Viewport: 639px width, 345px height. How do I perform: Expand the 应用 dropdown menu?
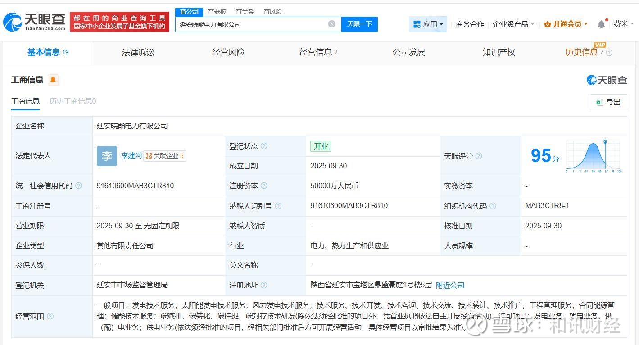coord(428,24)
